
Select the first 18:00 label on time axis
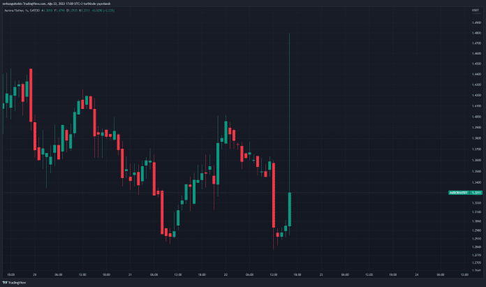(10, 275)
